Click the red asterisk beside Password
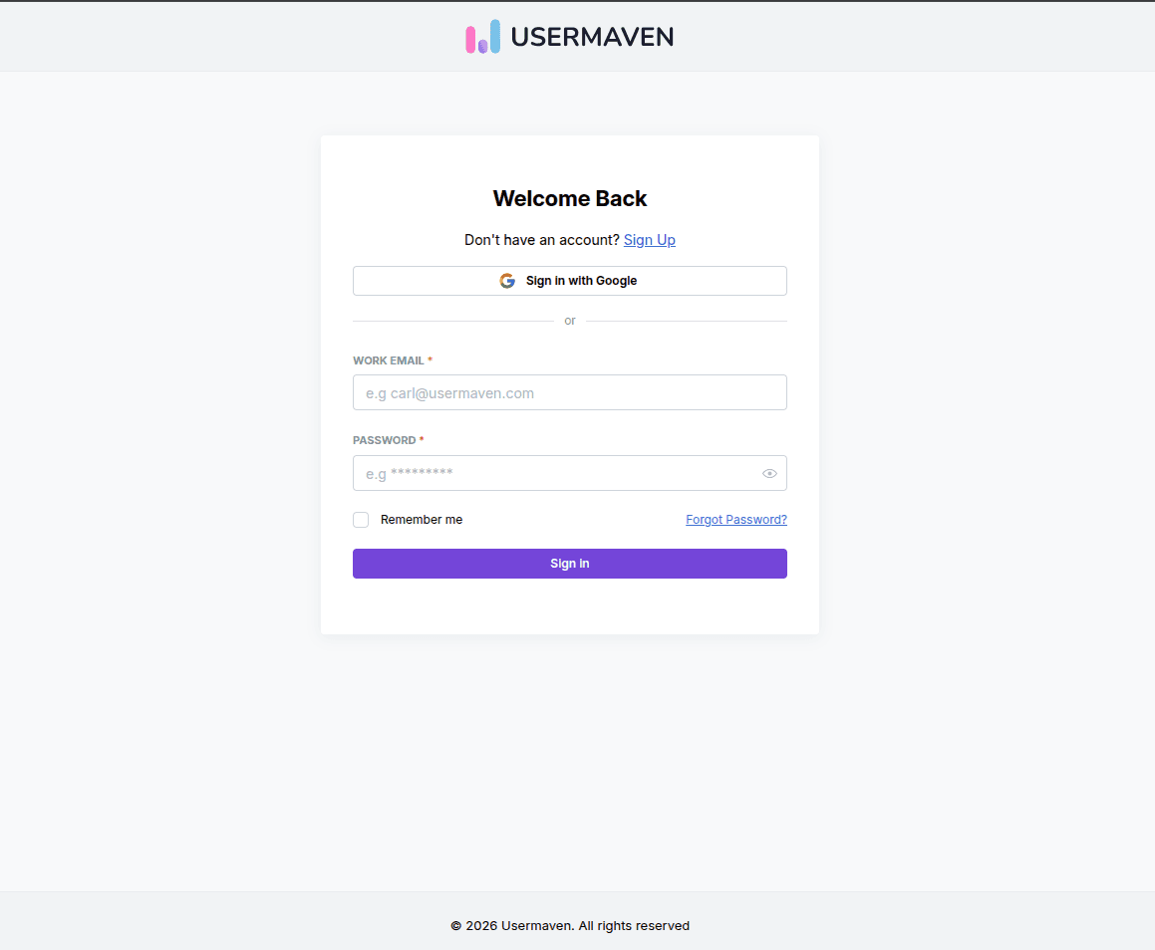1155x950 pixels. 422,439
